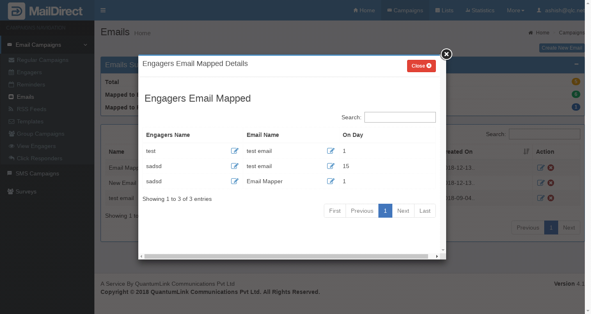The height and width of the screenshot is (314, 591).
Task: Open SMS Campaigns in the sidebar
Action: click(x=37, y=173)
